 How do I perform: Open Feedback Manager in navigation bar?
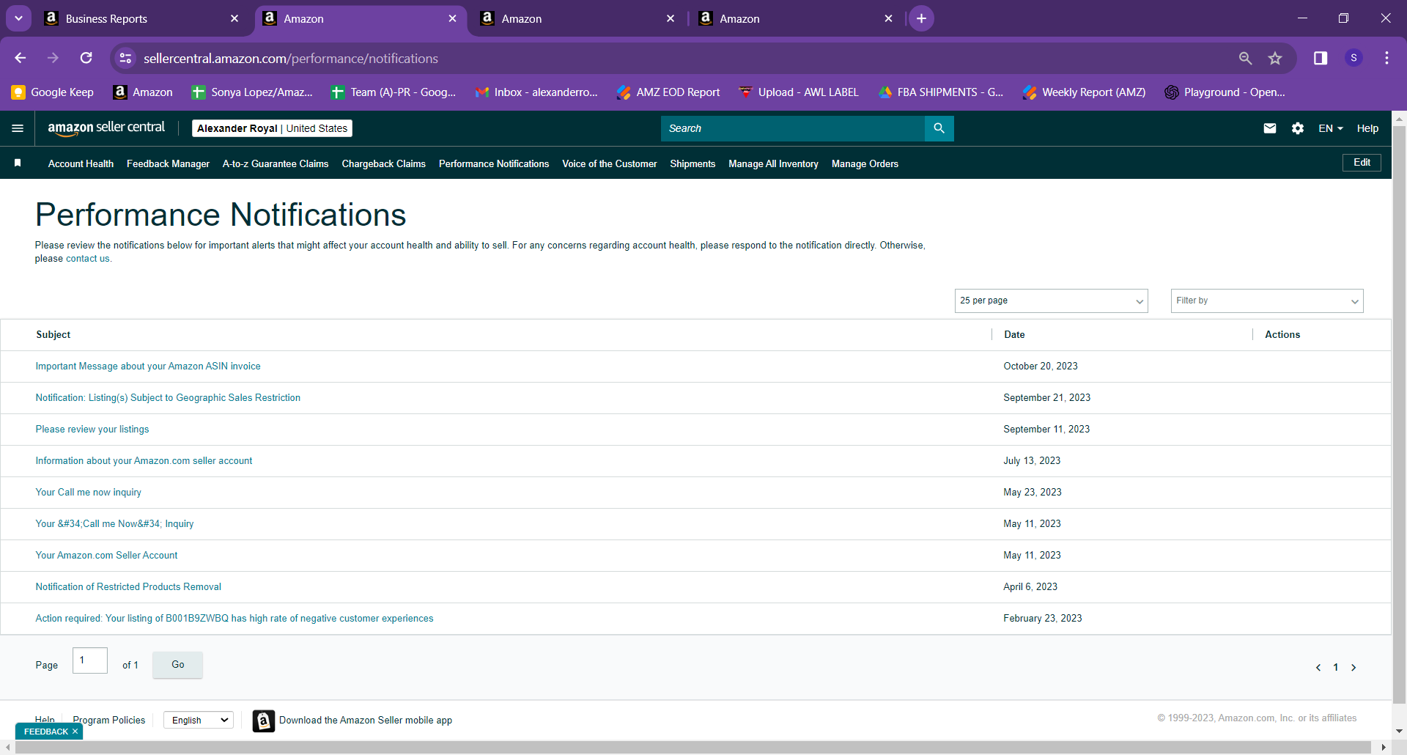point(168,163)
